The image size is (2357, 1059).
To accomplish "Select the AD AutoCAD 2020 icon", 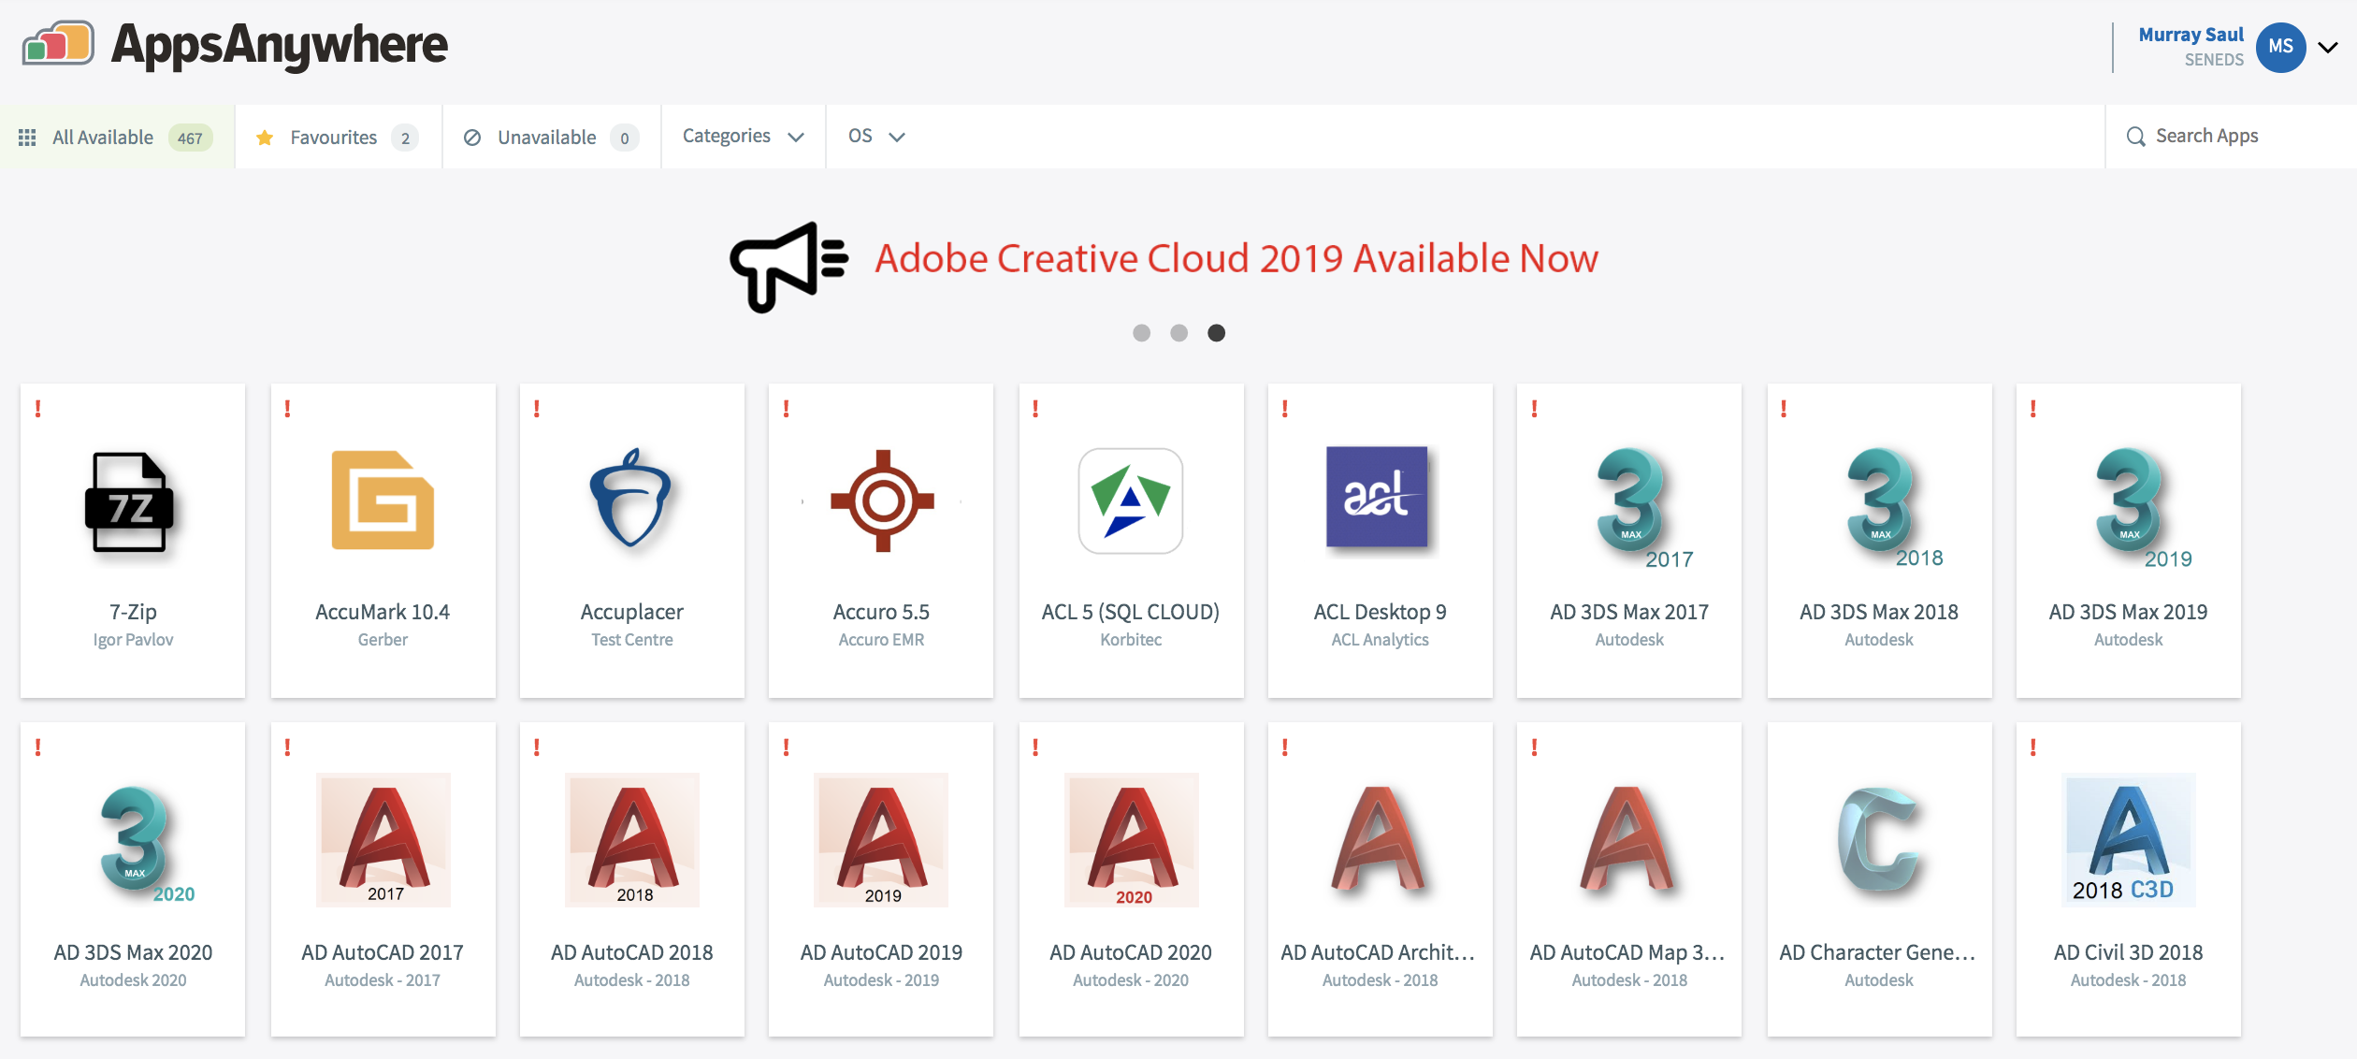I will point(1131,840).
